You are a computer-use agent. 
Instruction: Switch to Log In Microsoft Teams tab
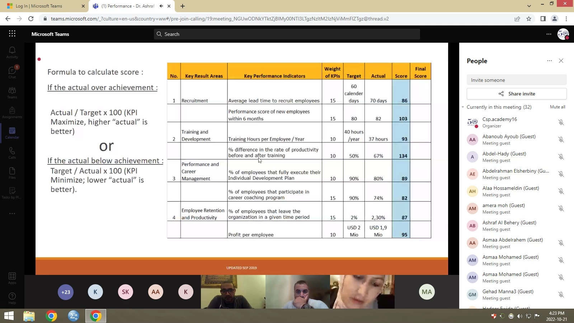[x=43, y=6]
